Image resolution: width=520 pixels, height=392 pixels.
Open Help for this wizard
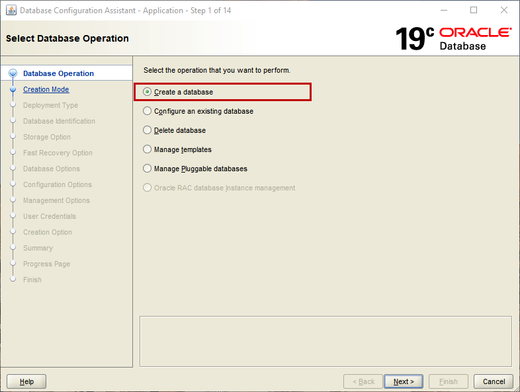(26, 381)
